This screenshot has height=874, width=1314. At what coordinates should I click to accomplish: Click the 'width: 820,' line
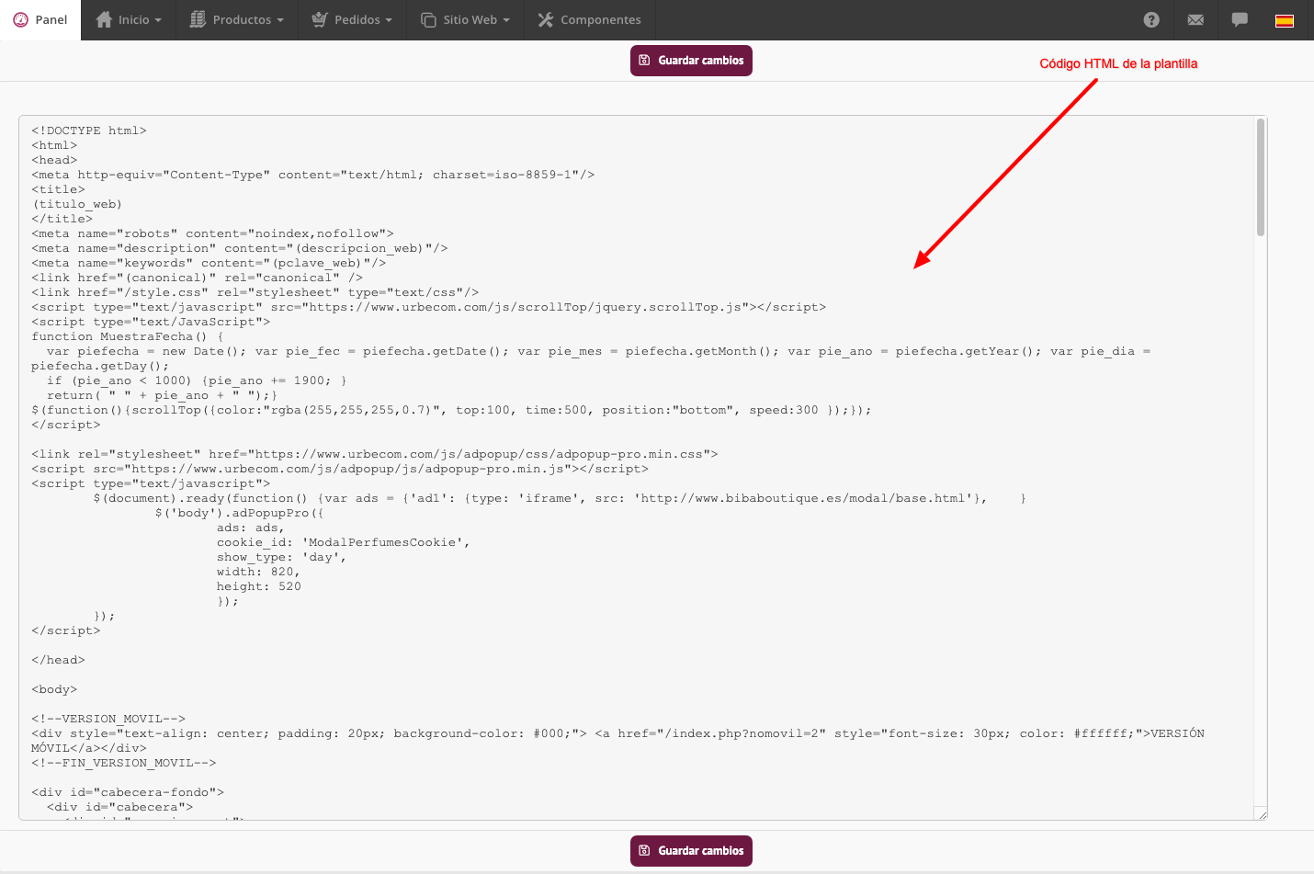258,572
